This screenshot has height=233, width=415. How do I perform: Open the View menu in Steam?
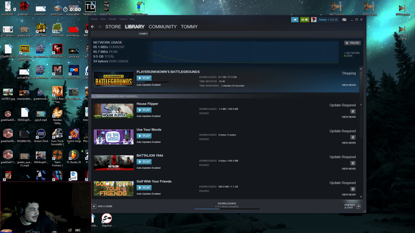tap(103, 19)
